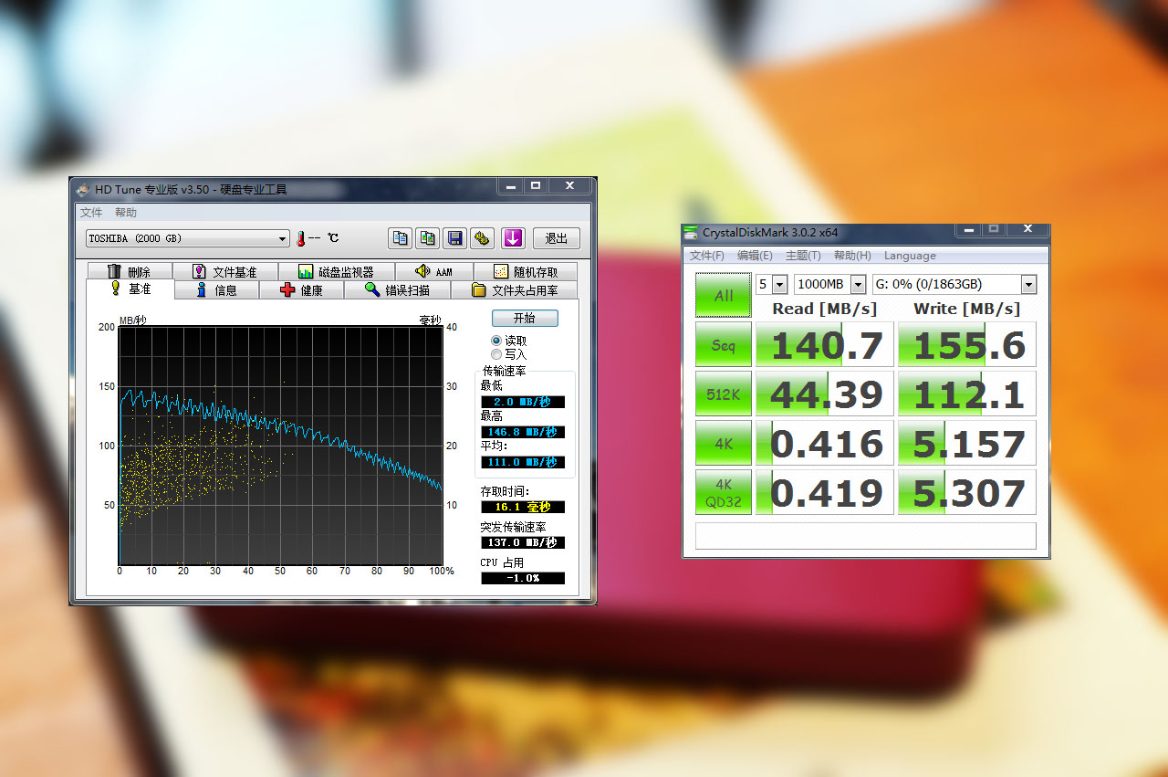Open the 文件(F) menu in CrystalDiskMark
The height and width of the screenshot is (777, 1168).
point(707,256)
